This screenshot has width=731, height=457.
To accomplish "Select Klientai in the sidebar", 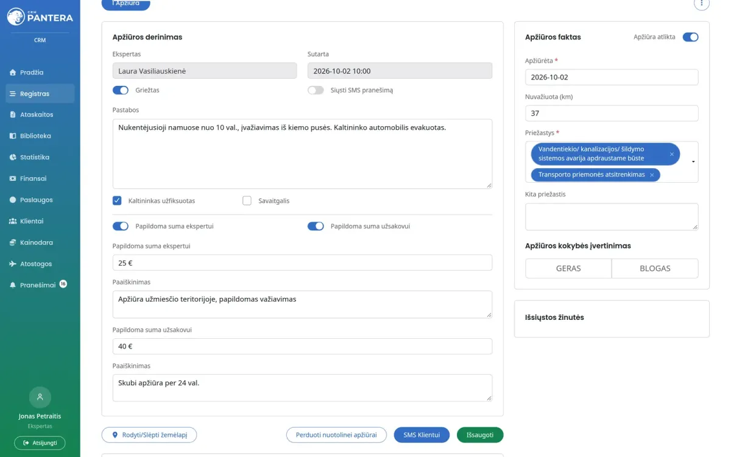I will coord(40,221).
